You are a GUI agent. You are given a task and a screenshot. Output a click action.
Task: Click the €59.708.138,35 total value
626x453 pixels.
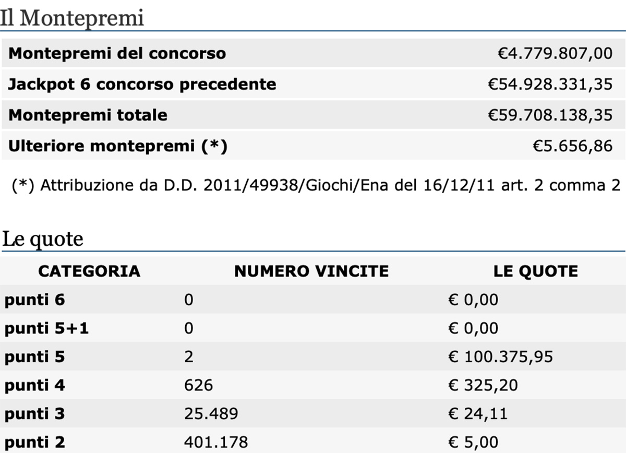coord(550,115)
